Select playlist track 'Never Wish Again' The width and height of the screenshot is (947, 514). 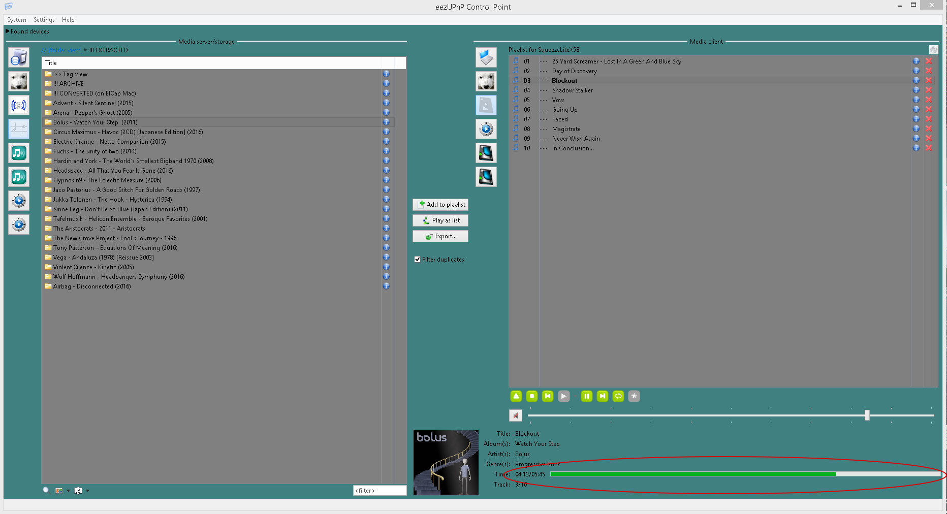coord(576,139)
